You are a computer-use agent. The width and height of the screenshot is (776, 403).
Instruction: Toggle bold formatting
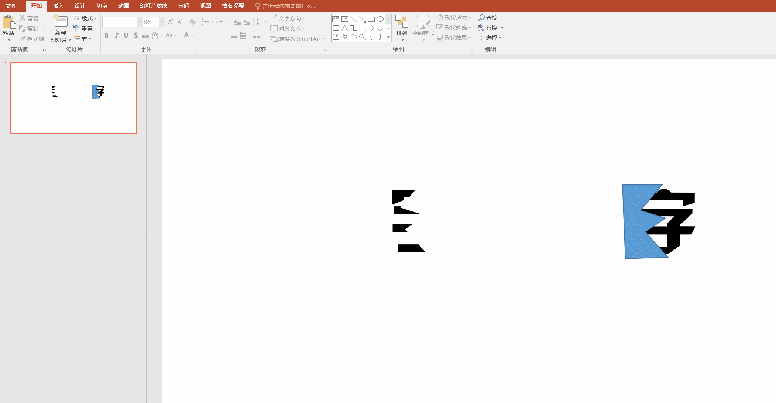tap(107, 35)
